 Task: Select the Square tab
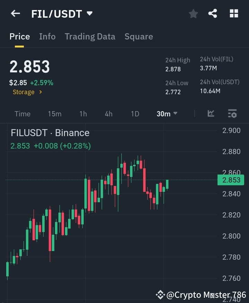point(139,36)
